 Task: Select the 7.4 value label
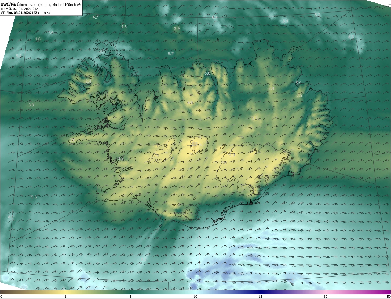pyautogui.click(x=51, y=32)
